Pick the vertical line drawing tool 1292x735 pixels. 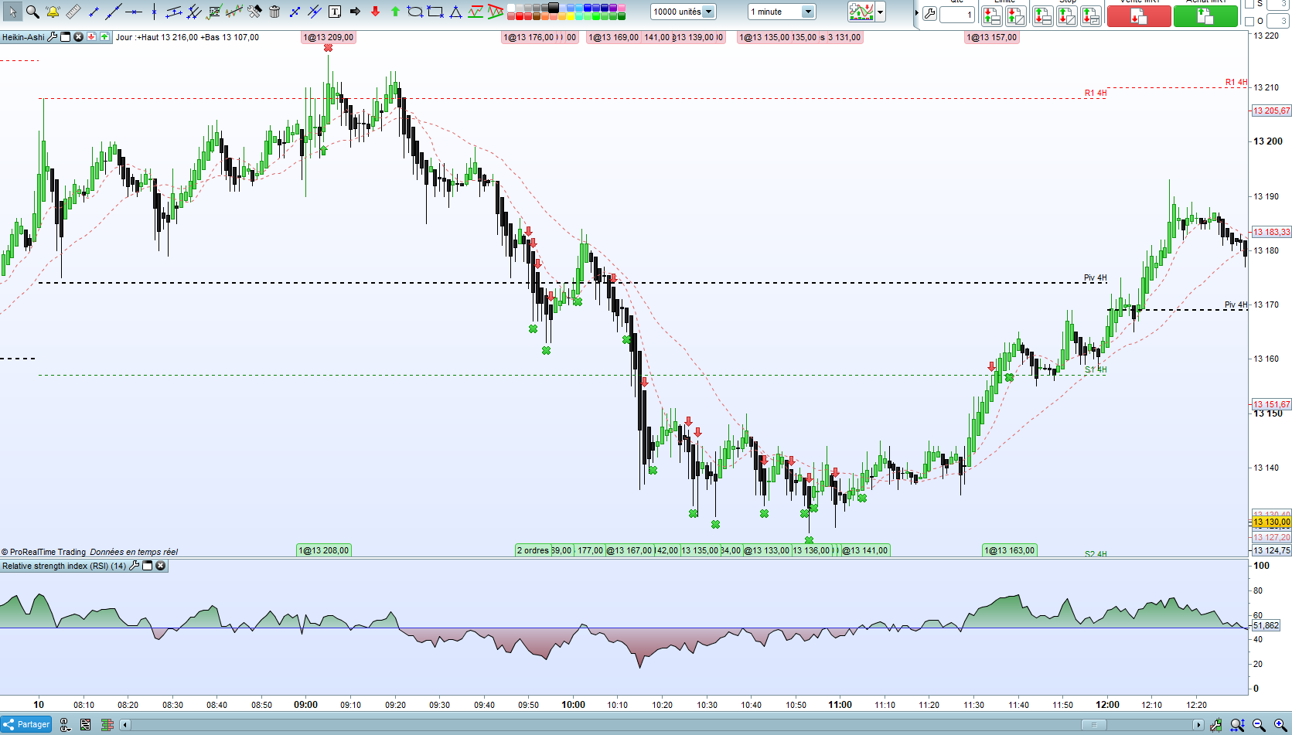coord(154,12)
